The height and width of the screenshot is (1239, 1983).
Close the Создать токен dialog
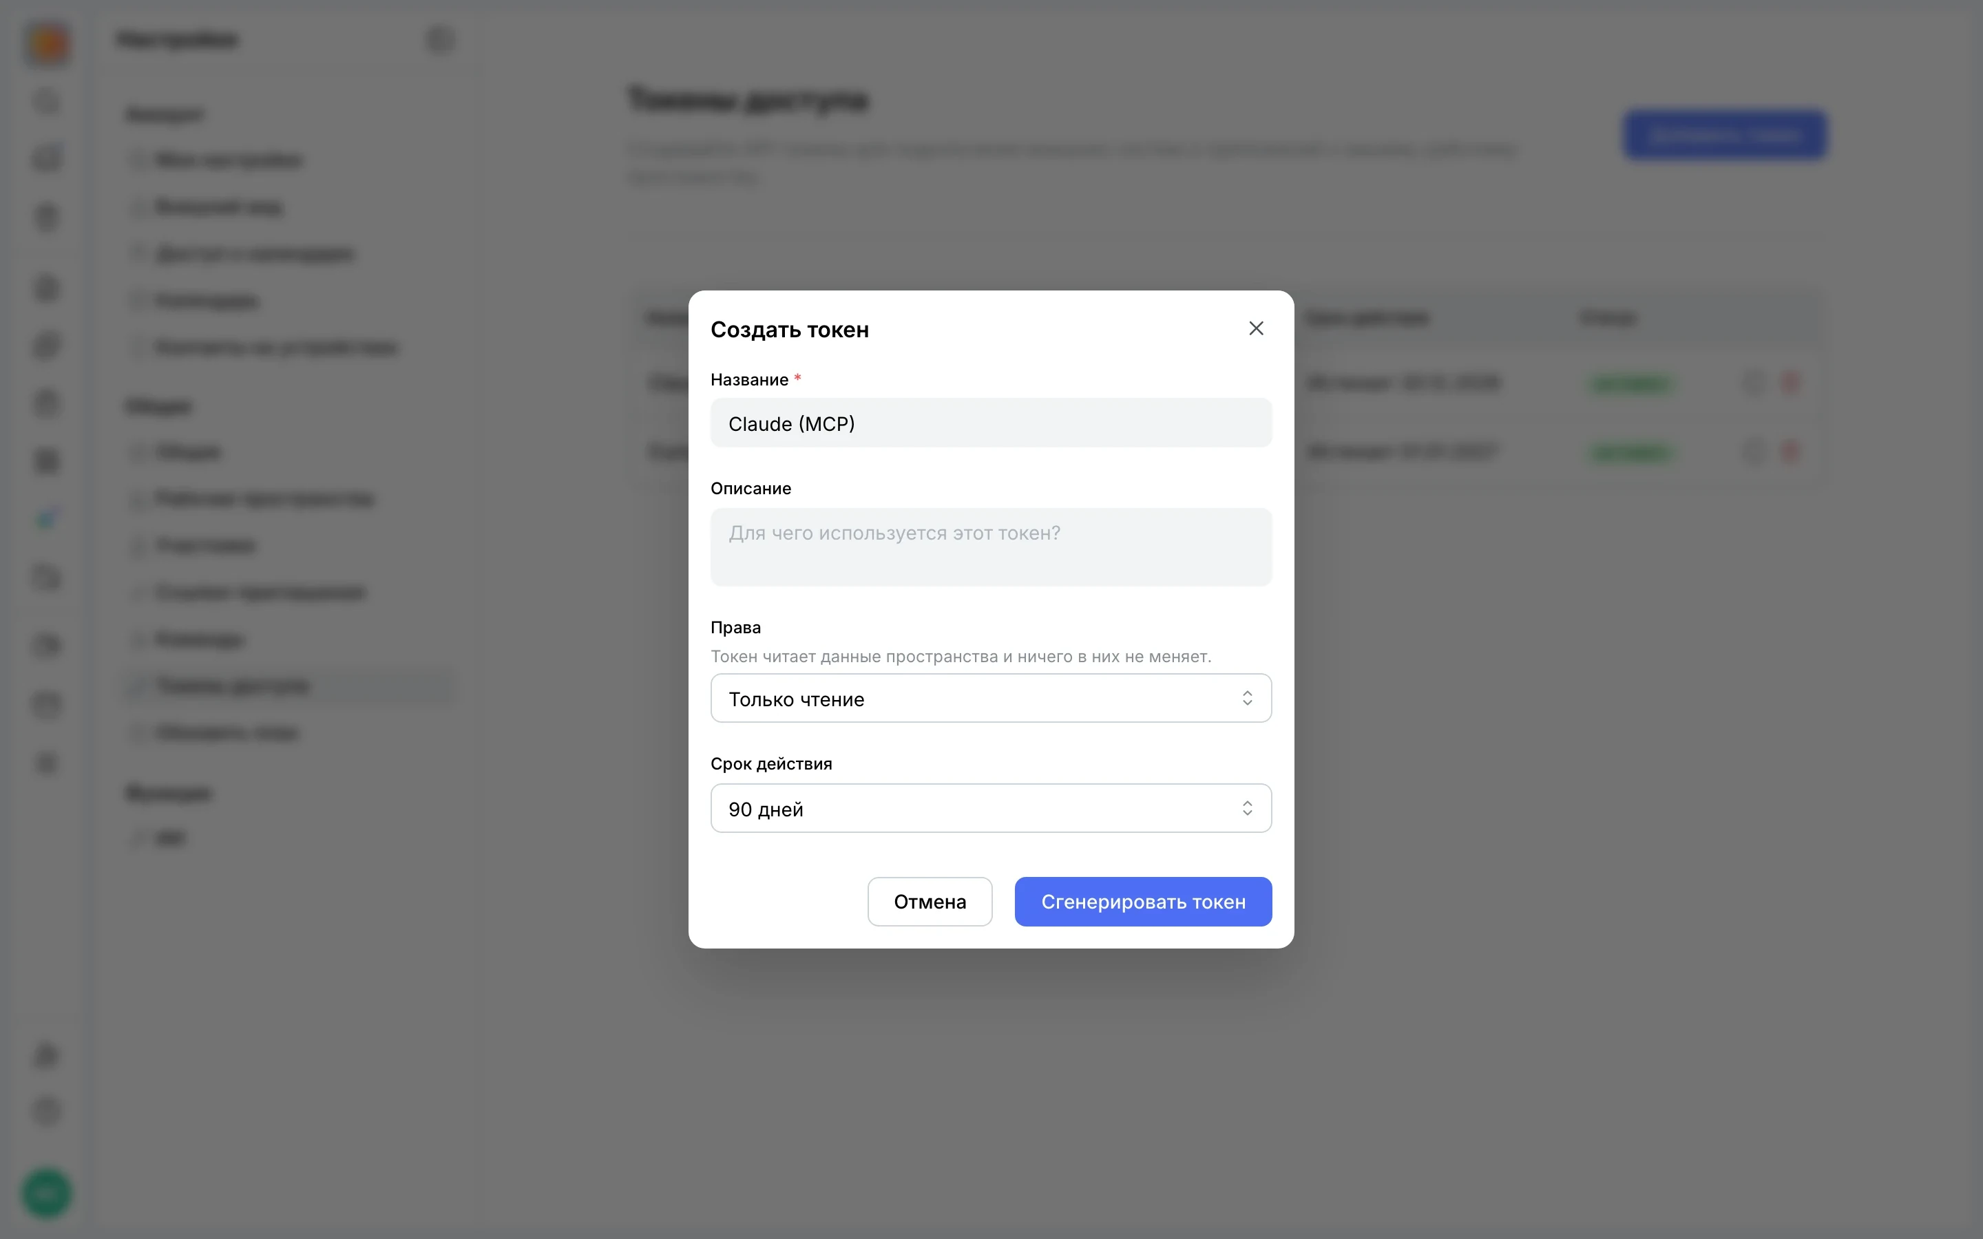pos(1255,328)
